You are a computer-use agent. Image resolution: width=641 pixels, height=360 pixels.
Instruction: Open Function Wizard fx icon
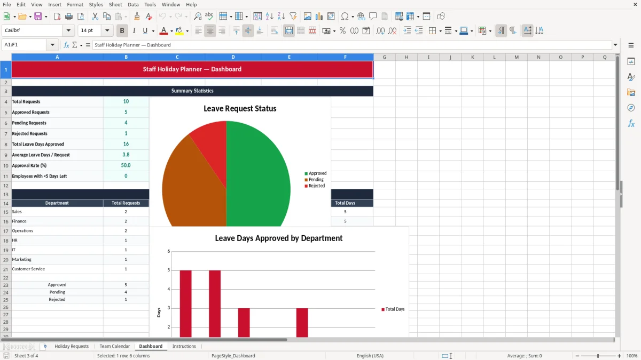(66, 45)
